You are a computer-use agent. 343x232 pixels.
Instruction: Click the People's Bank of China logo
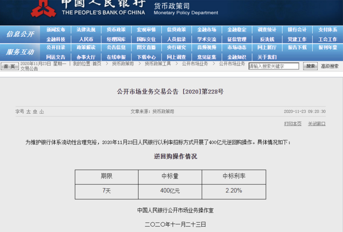44,9
